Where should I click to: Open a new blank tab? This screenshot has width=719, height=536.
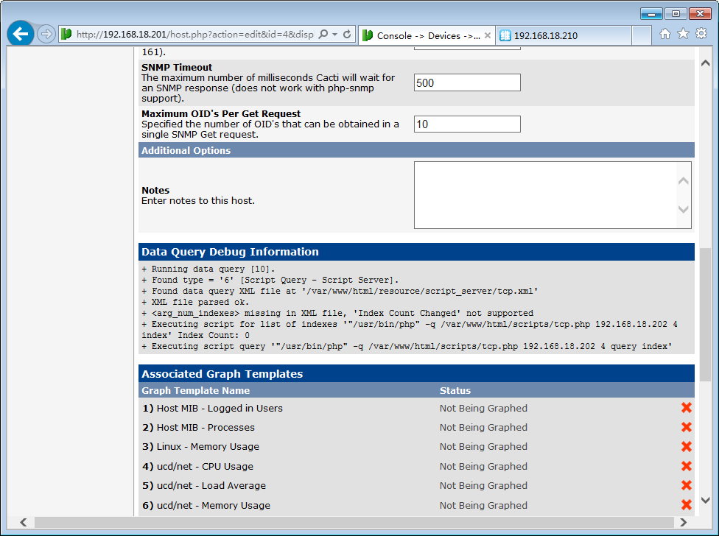point(642,36)
